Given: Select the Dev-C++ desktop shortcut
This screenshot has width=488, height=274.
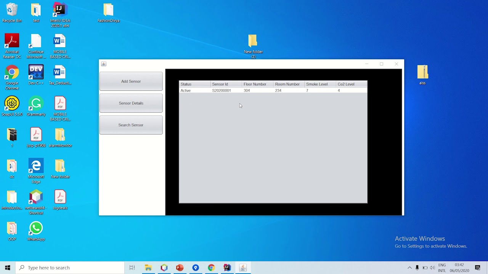Looking at the screenshot, I should (36, 75).
